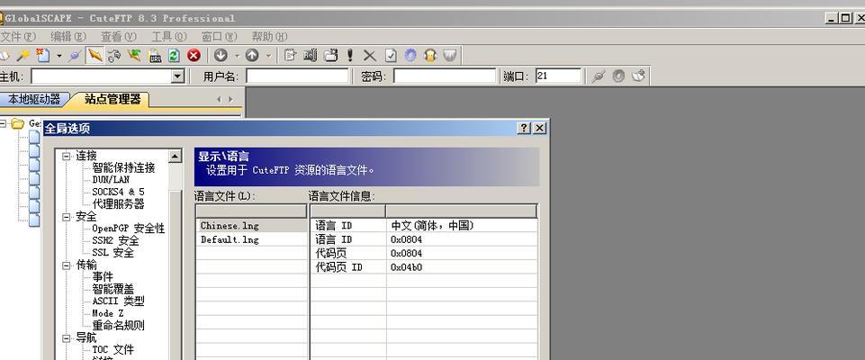This screenshot has width=865, height=360.
Task: Select SSL 安全 in options tree
Action: point(113,253)
